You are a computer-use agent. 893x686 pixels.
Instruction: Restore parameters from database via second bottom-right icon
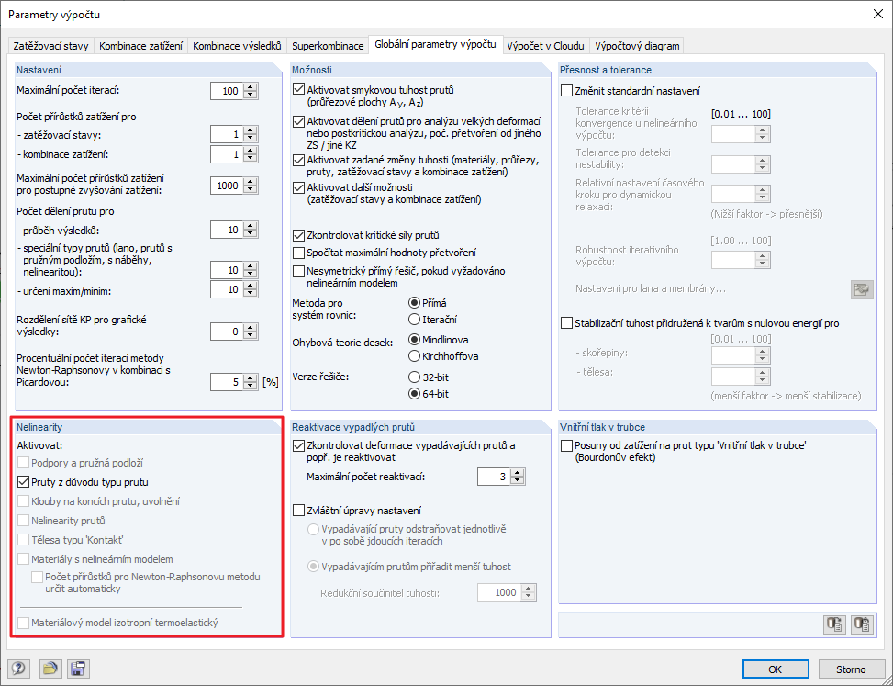[x=861, y=624]
